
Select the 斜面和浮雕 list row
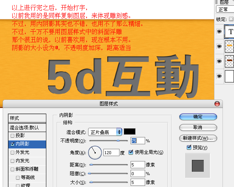pyautogui.click(x=27, y=169)
